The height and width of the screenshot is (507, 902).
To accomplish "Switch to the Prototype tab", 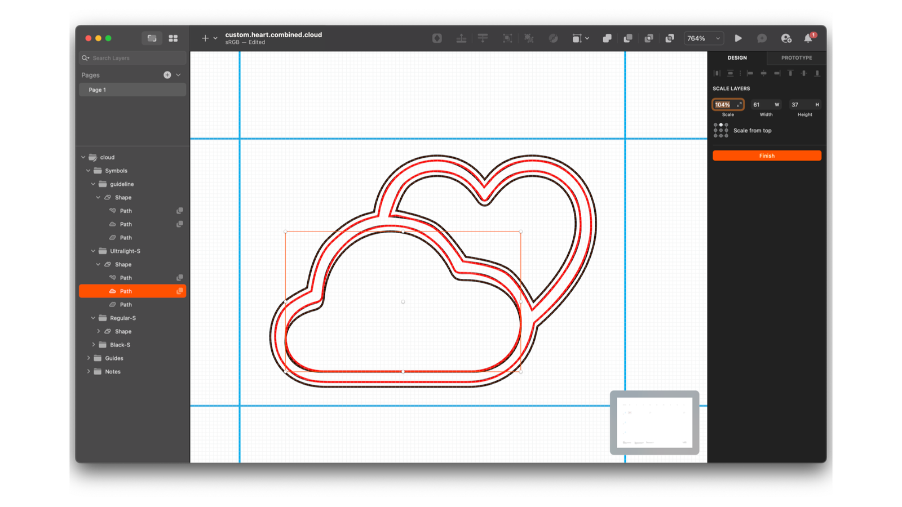I will click(796, 57).
